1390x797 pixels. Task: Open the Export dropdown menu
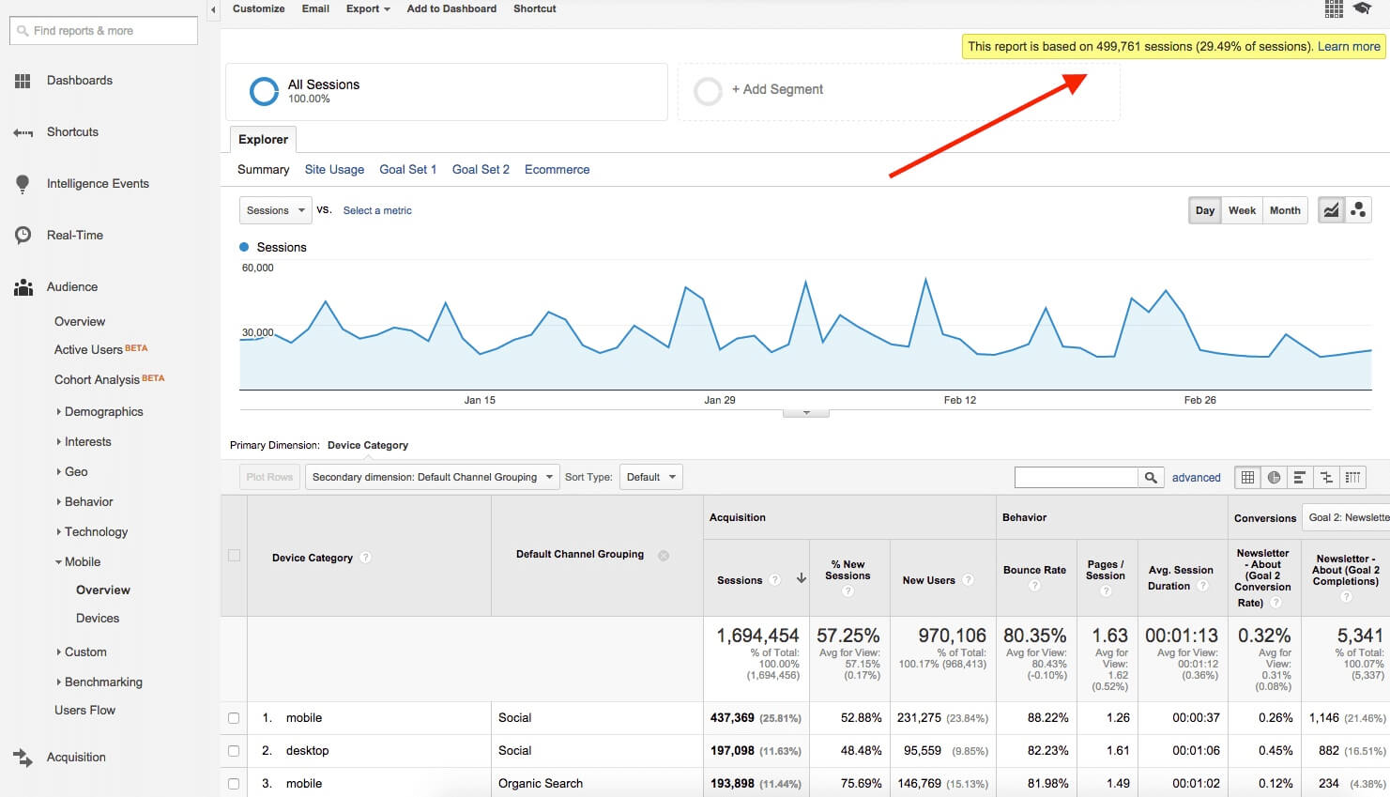368,8
